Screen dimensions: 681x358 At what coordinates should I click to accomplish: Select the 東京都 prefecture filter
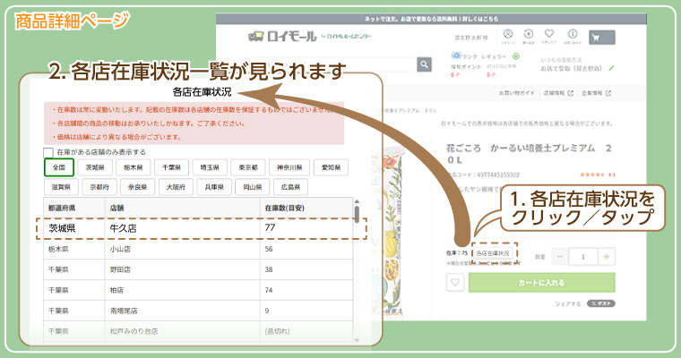tap(248, 167)
